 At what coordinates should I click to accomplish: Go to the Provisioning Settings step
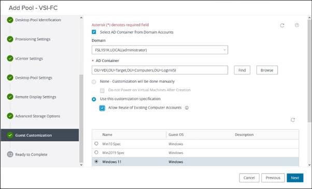tap(33, 39)
